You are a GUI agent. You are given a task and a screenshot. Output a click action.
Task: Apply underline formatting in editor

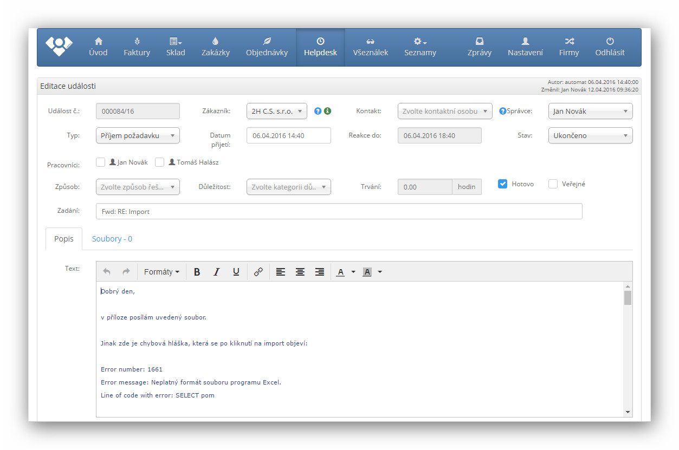pyautogui.click(x=236, y=272)
